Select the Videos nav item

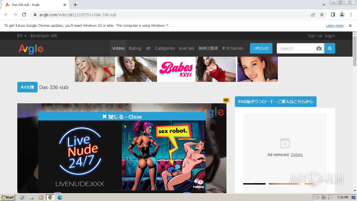pyautogui.click(x=119, y=48)
